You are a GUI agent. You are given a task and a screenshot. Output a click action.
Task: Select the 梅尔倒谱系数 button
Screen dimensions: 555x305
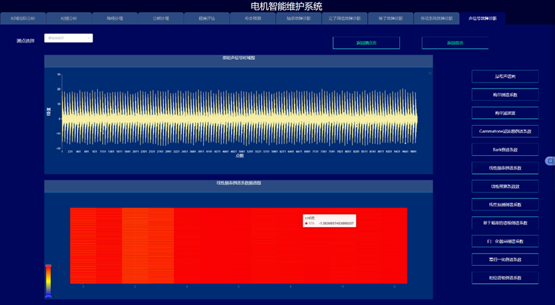pyautogui.click(x=505, y=94)
